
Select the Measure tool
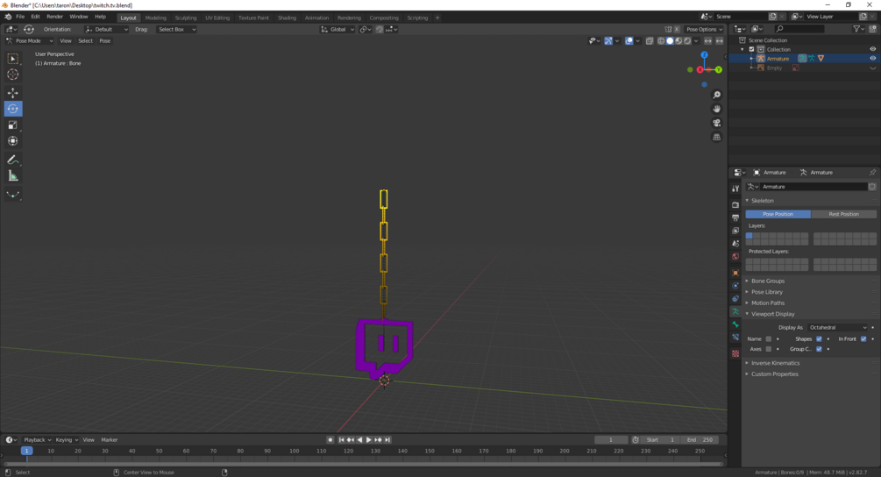[x=13, y=176]
